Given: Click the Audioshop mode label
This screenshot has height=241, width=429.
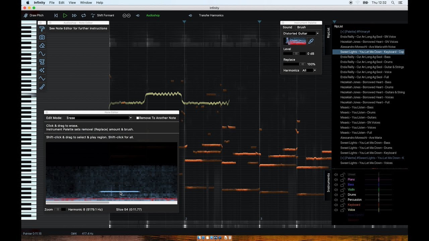Looking at the screenshot, I should coord(153,15).
